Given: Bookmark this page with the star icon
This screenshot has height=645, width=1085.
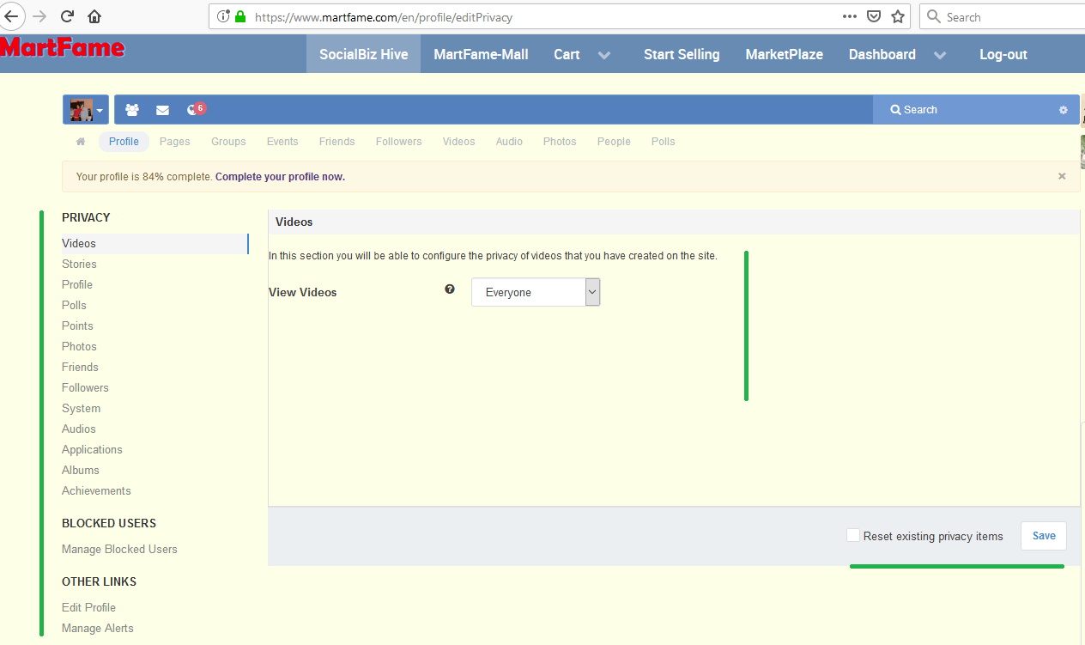Looking at the screenshot, I should tap(898, 16).
